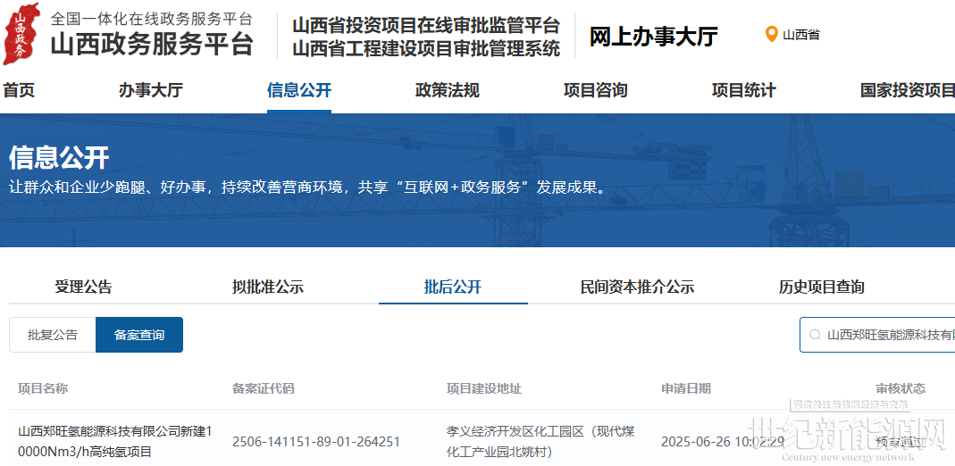Image resolution: width=955 pixels, height=466 pixels.
Task: Switch to the 拟批准公示 tab
Action: [268, 287]
